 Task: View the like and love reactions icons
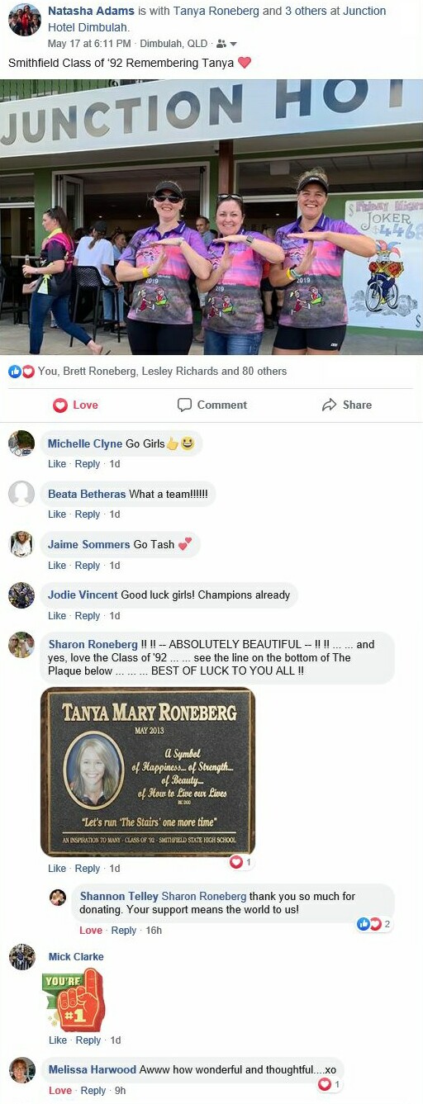point(21,372)
